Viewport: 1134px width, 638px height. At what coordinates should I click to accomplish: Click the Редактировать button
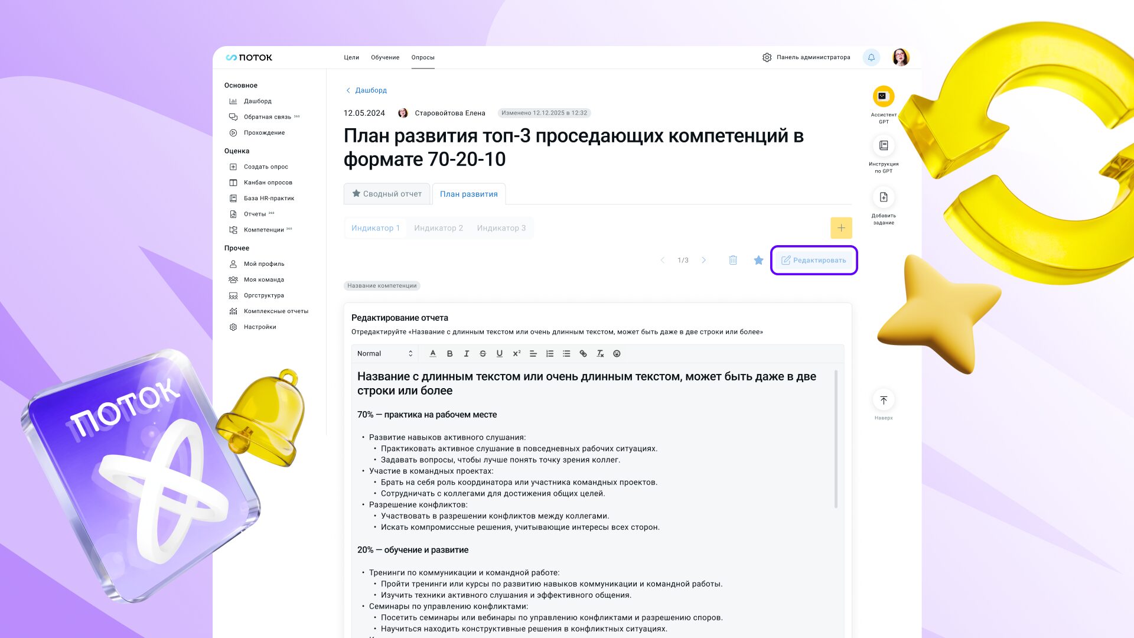[814, 260]
